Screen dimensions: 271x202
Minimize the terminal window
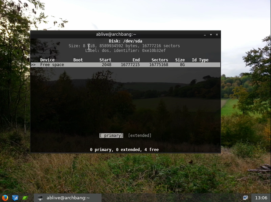point(205,34)
